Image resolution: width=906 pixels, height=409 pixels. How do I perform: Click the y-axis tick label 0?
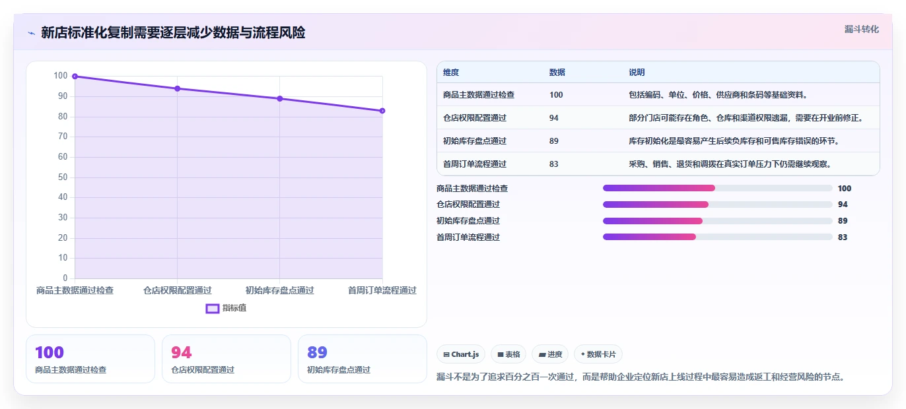(x=65, y=278)
